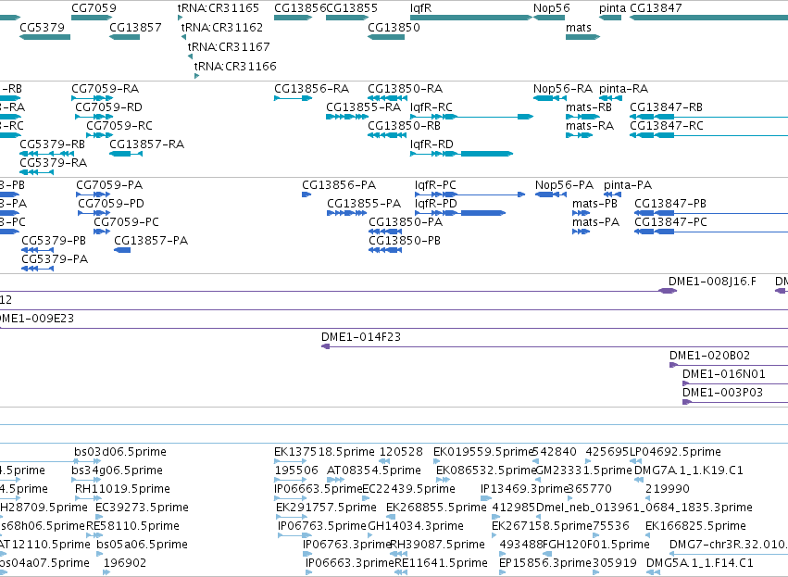Click the CG7059-PA protein feature
Viewport: 788px width, 577px height.
tap(93, 194)
